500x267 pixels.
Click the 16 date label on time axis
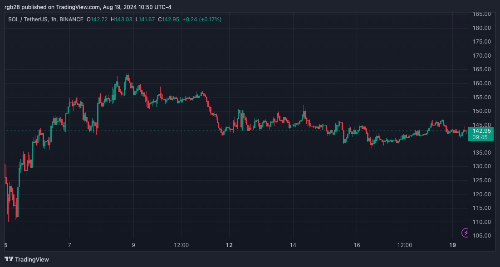357,245
